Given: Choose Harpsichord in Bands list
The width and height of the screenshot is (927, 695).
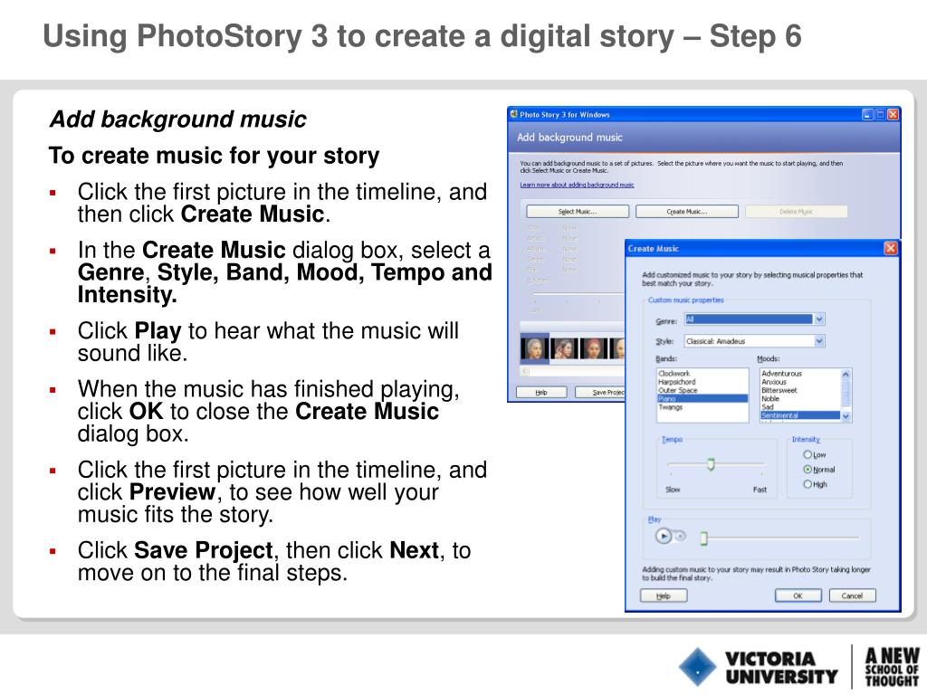Looking at the screenshot, I should point(702,382).
